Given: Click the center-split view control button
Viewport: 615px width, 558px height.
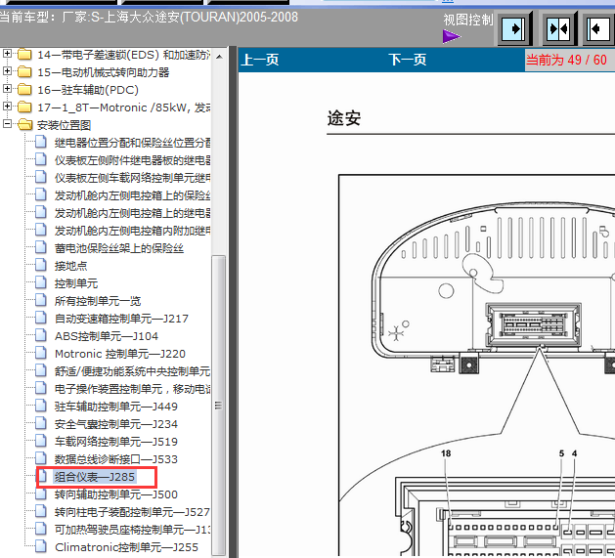Looking at the screenshot, I should (559, 28).
